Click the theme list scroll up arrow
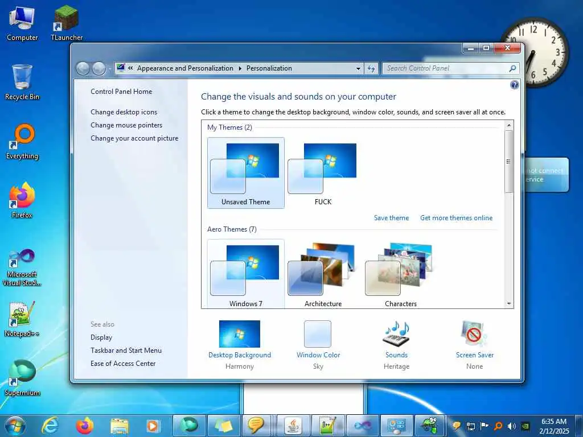This screenshot has height=437, width=583. [509, 125]
